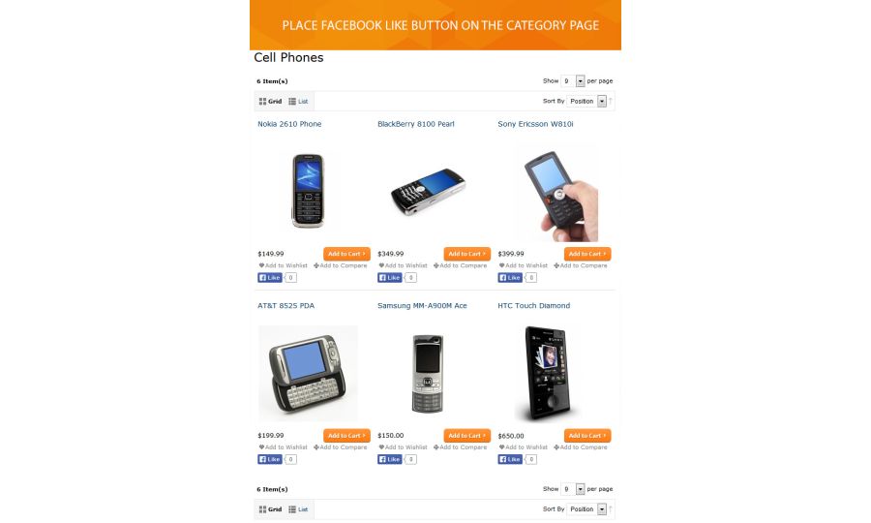Screen dimensions: 871x523
Task: Open the bottom Sort By Position dropdown
Action: click(586, 509)
